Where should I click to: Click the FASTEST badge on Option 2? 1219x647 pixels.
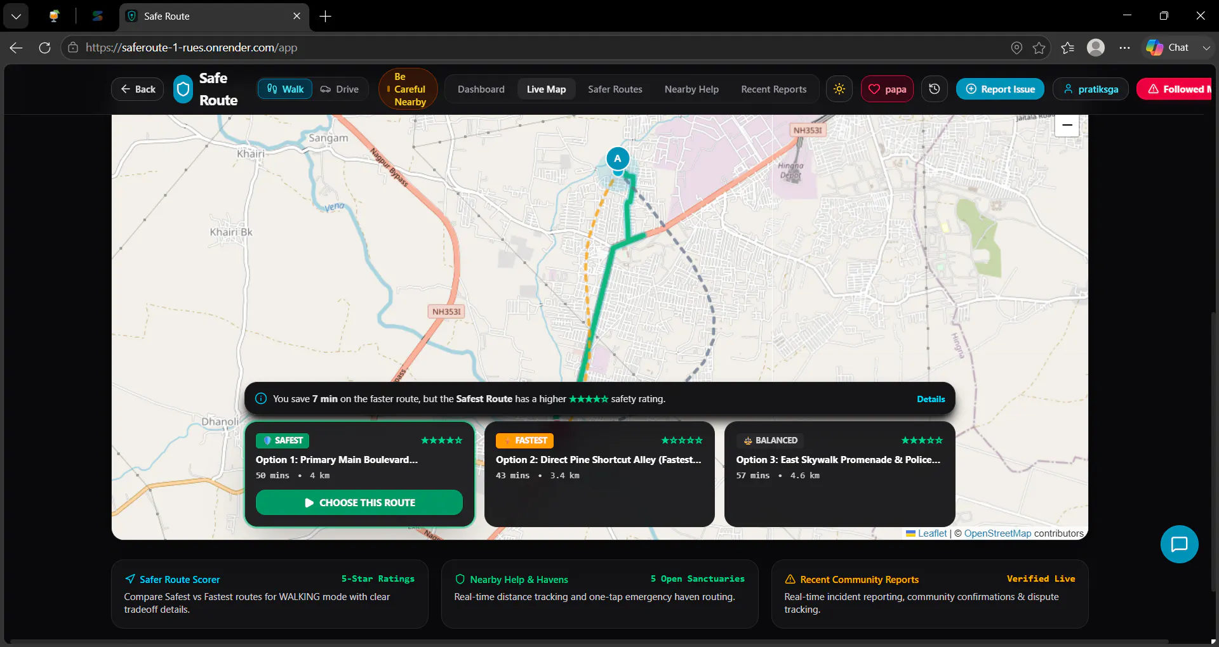524,440
